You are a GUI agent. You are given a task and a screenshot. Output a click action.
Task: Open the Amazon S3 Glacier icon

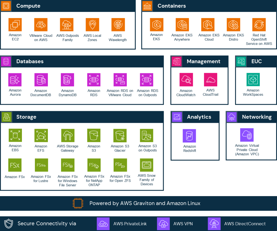coord(120,135)
